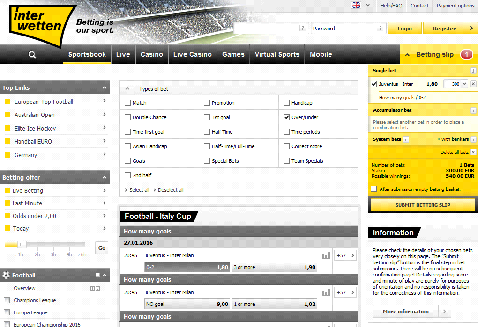Click the Register button
Image resolution: width=478 pixels, height=327 pixels.
444,28
